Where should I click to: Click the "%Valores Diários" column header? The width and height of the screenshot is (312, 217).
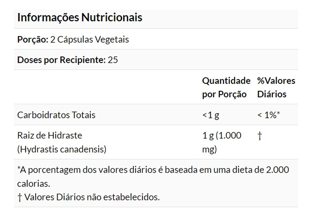276,87
